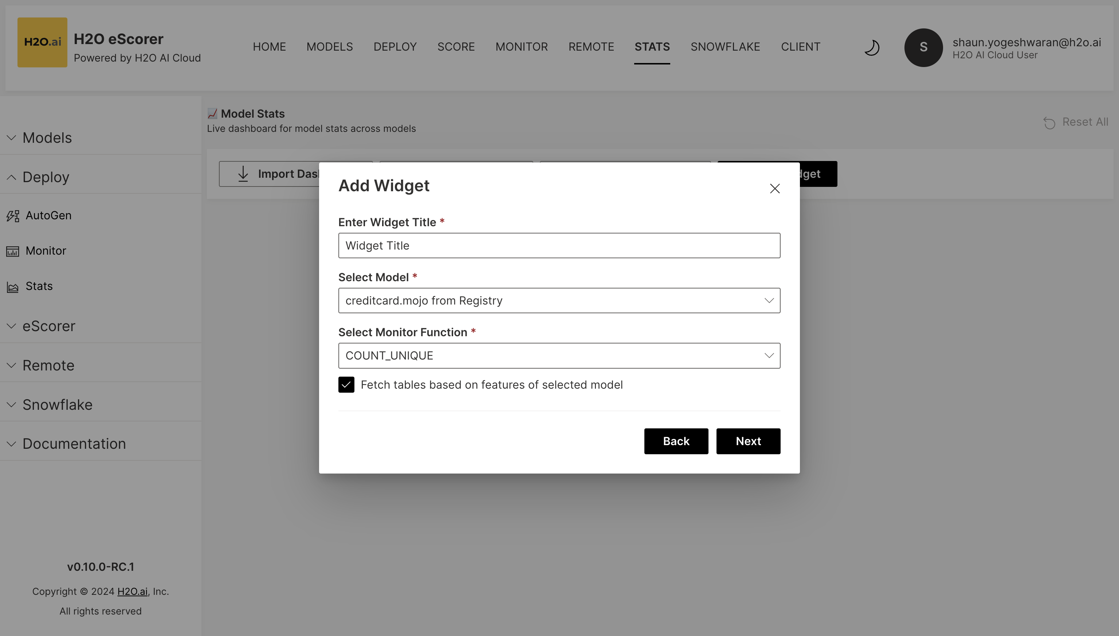The image size is (1119, 636).
Task: Open the AutoGen page from sidebar
Action: [x=48, y=215]
